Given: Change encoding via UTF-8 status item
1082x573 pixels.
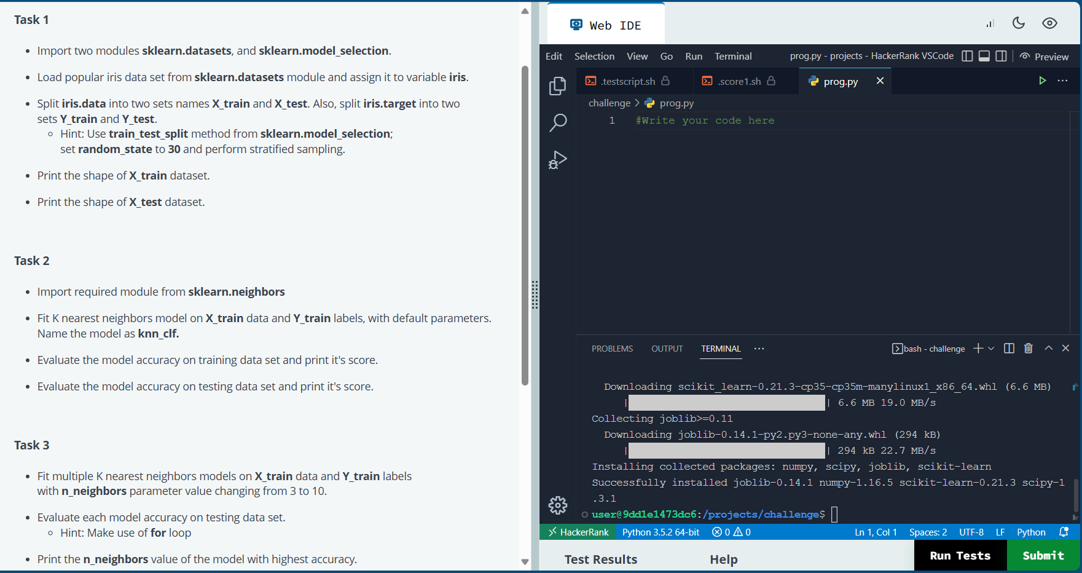Looking at the screenshot, I should click(x=971, y=532).
